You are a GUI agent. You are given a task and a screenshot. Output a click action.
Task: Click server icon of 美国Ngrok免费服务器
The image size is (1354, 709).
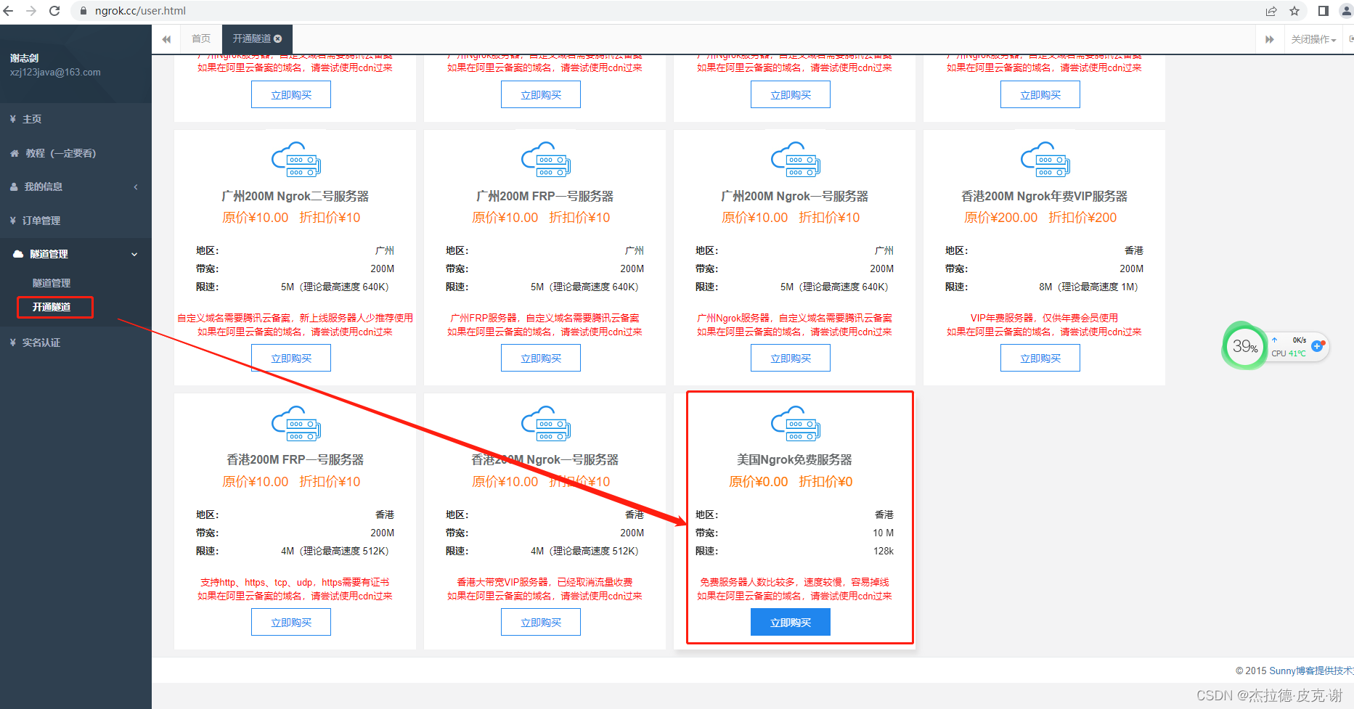796,424
